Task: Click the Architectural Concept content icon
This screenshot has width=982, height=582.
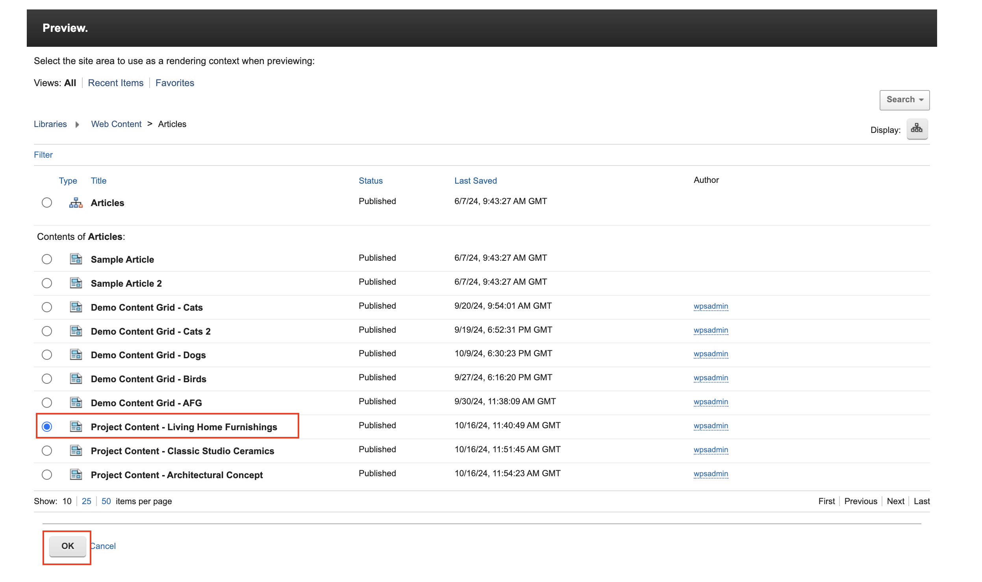Action: point(76,475)
